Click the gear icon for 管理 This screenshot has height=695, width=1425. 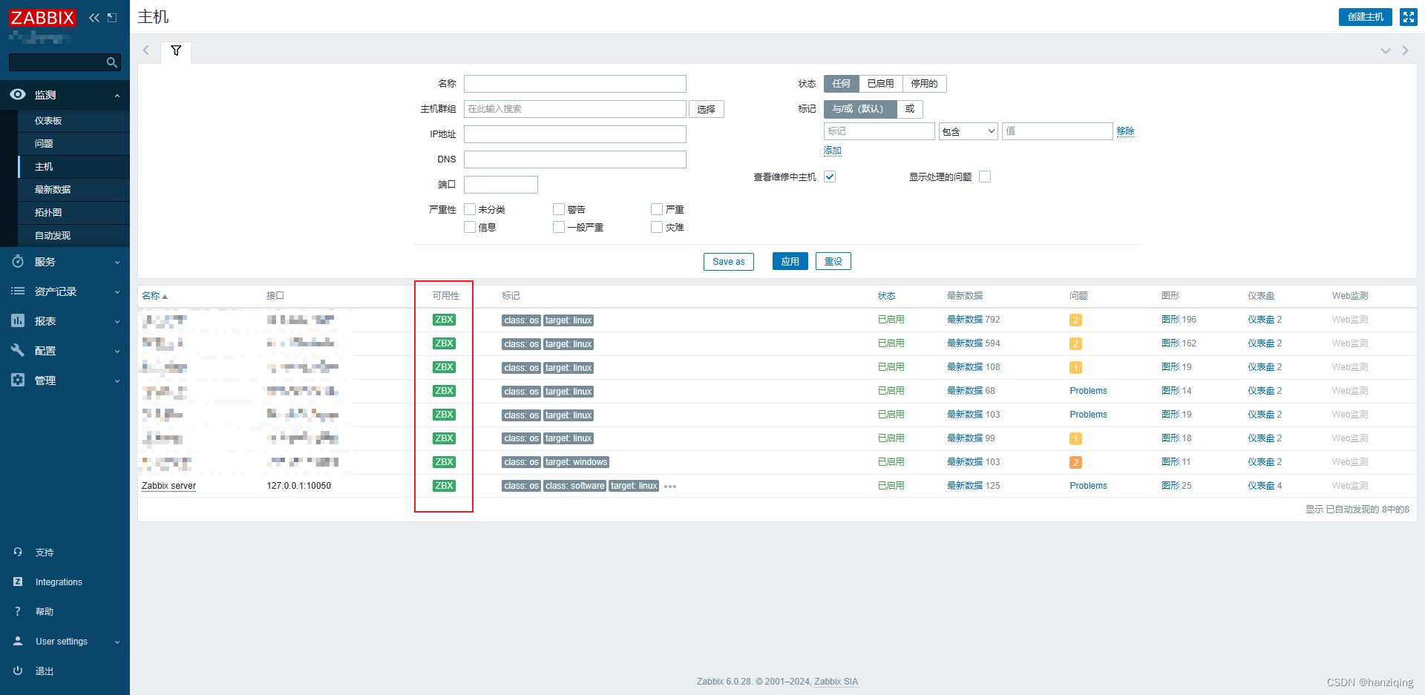tap(18, 380)
